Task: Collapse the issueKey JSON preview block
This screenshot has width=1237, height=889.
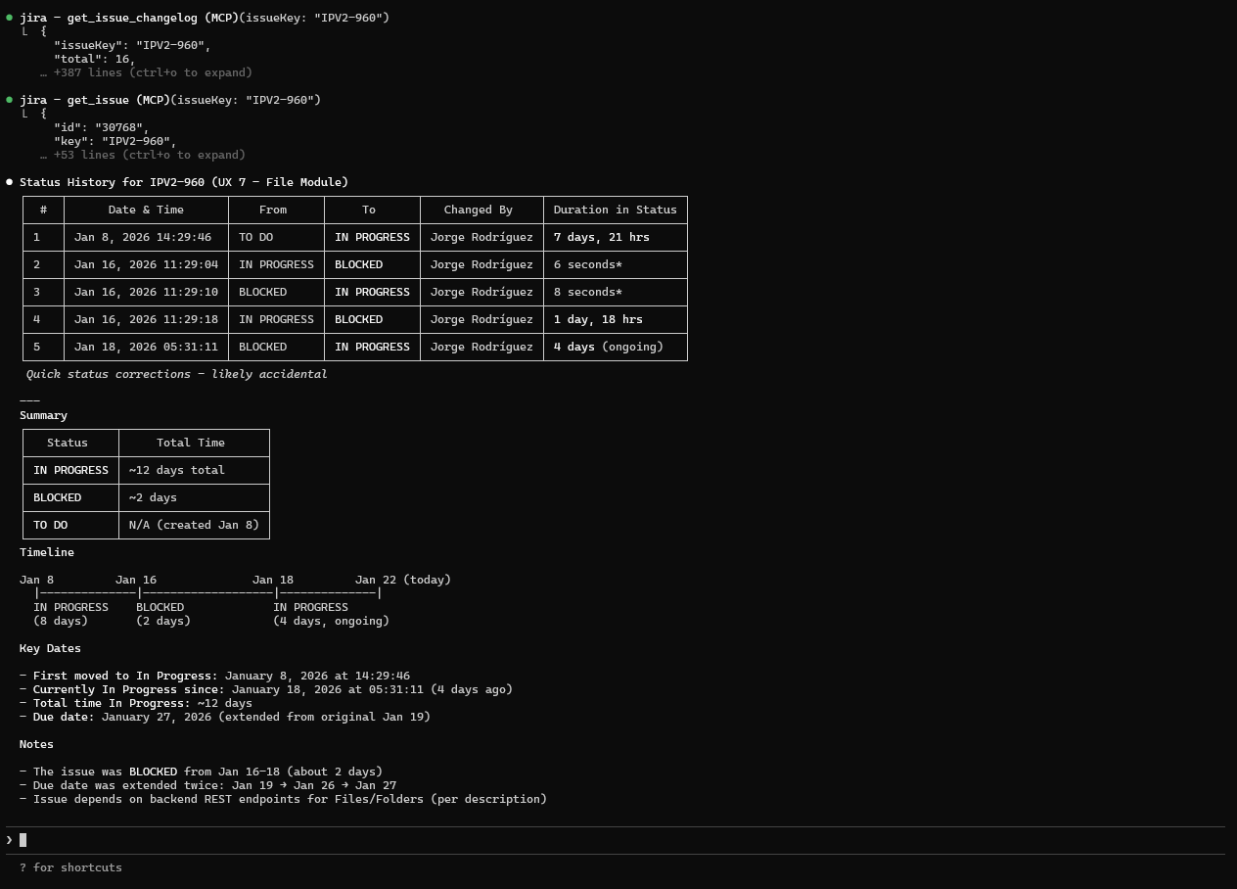Action: tap(132, 44)
